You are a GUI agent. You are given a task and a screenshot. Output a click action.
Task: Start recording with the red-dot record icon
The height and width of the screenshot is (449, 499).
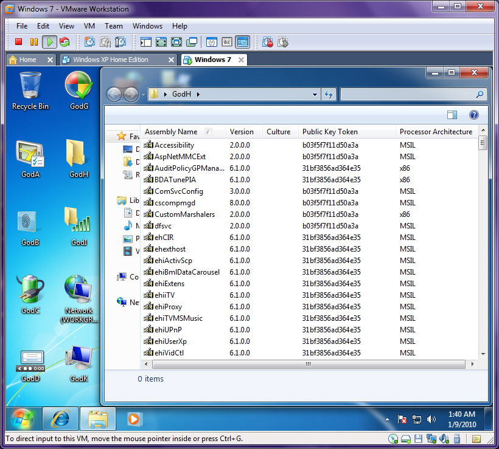pyautogui.click(x=267, y=42)
